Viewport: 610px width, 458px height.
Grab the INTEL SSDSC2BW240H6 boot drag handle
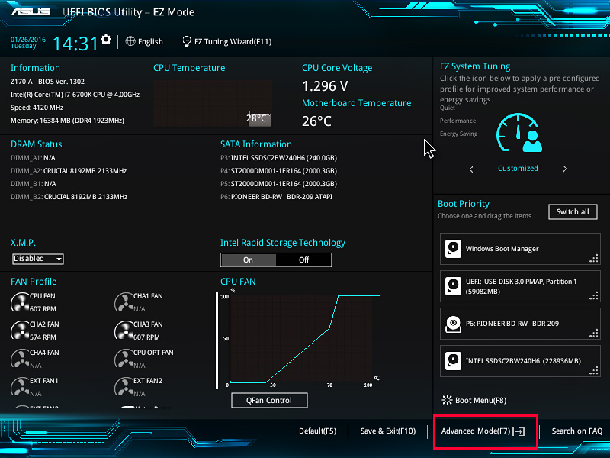coord(594,370)
